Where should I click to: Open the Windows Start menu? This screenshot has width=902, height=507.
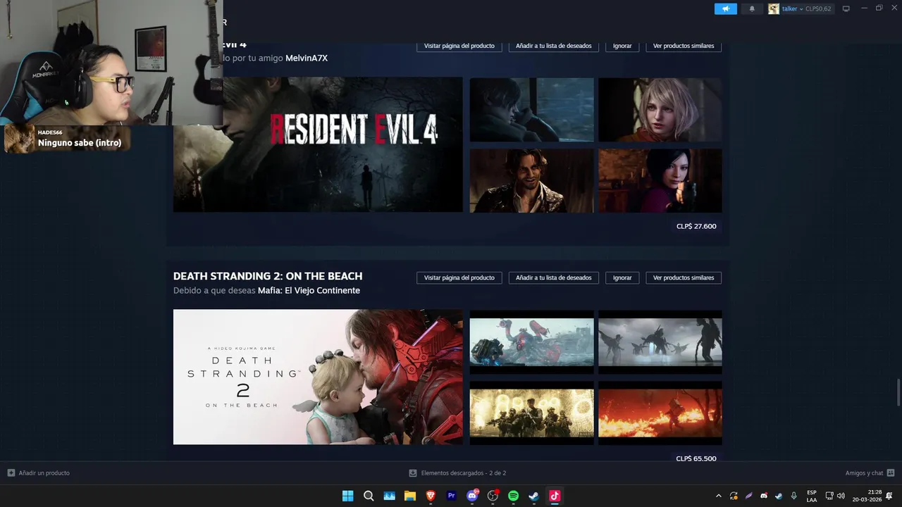(x=347, y=496)
